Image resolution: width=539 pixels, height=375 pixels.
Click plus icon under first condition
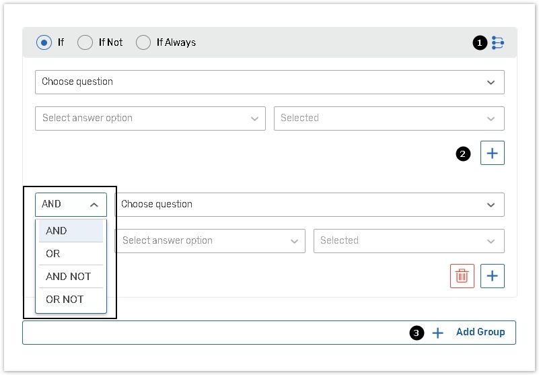492,154
